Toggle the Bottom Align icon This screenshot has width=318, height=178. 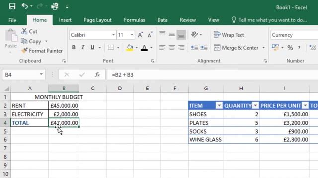pos(181,35)
